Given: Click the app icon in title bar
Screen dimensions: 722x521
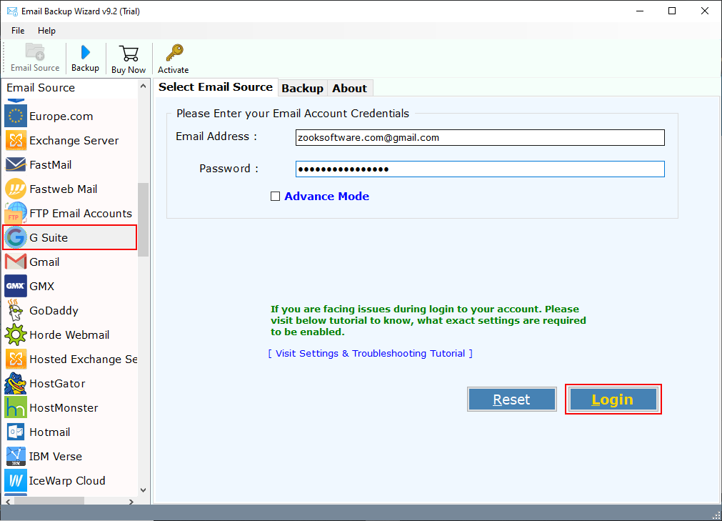Looking at the screenshot, I should pyautogui.click(x=12, y=11).
